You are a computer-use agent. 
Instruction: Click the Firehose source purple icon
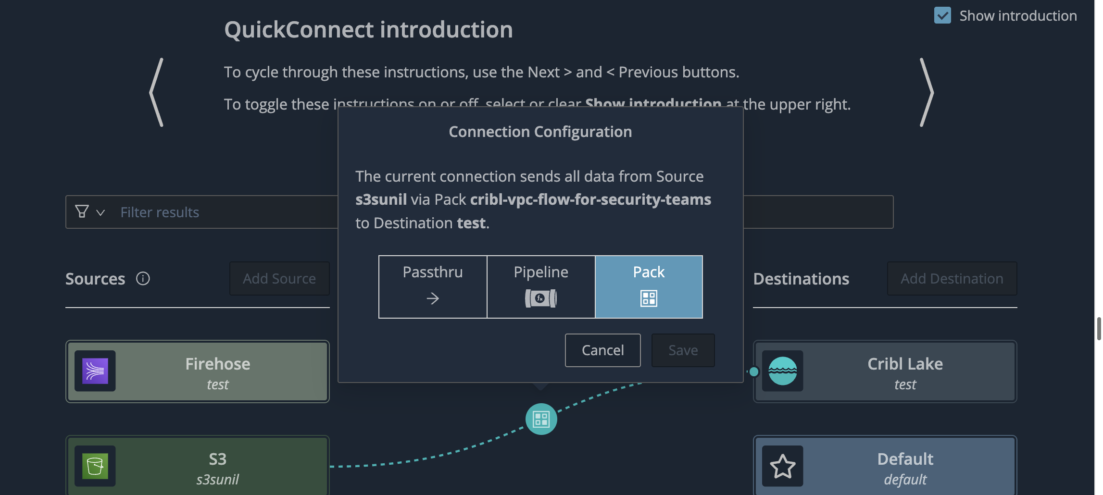(x=95, y=371)
